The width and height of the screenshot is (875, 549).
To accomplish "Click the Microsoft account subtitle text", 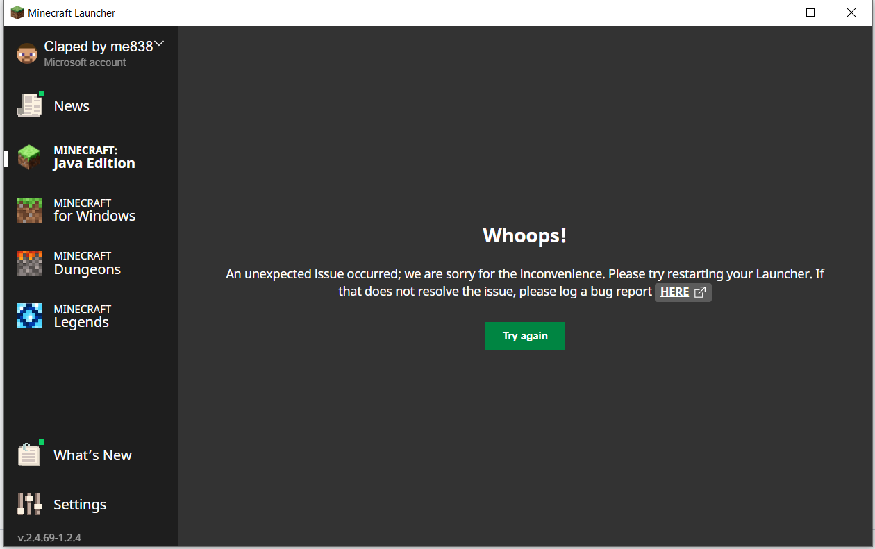I will point(85,62).
